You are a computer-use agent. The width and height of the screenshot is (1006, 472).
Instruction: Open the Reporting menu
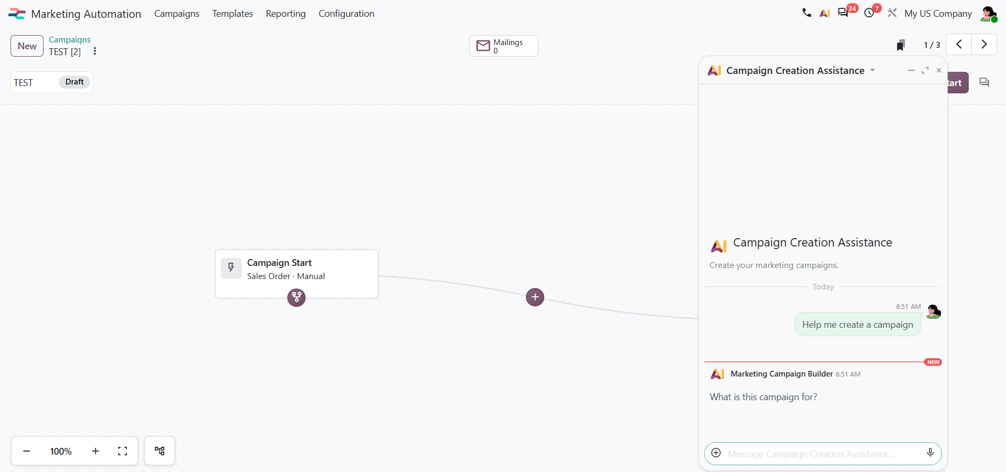pos(285,14)
